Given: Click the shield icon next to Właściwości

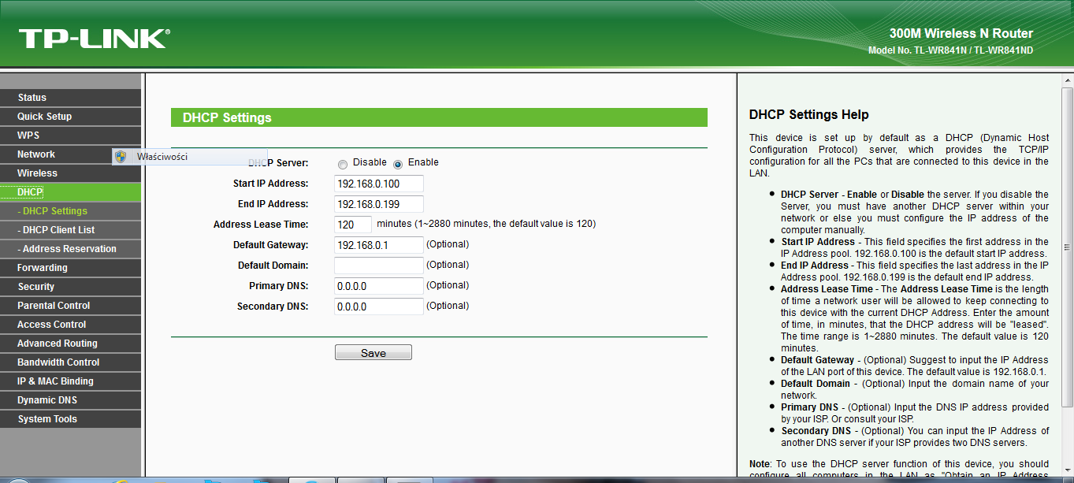Looking at the screenshot, I should pyautogui.click(x=120, y=157).
